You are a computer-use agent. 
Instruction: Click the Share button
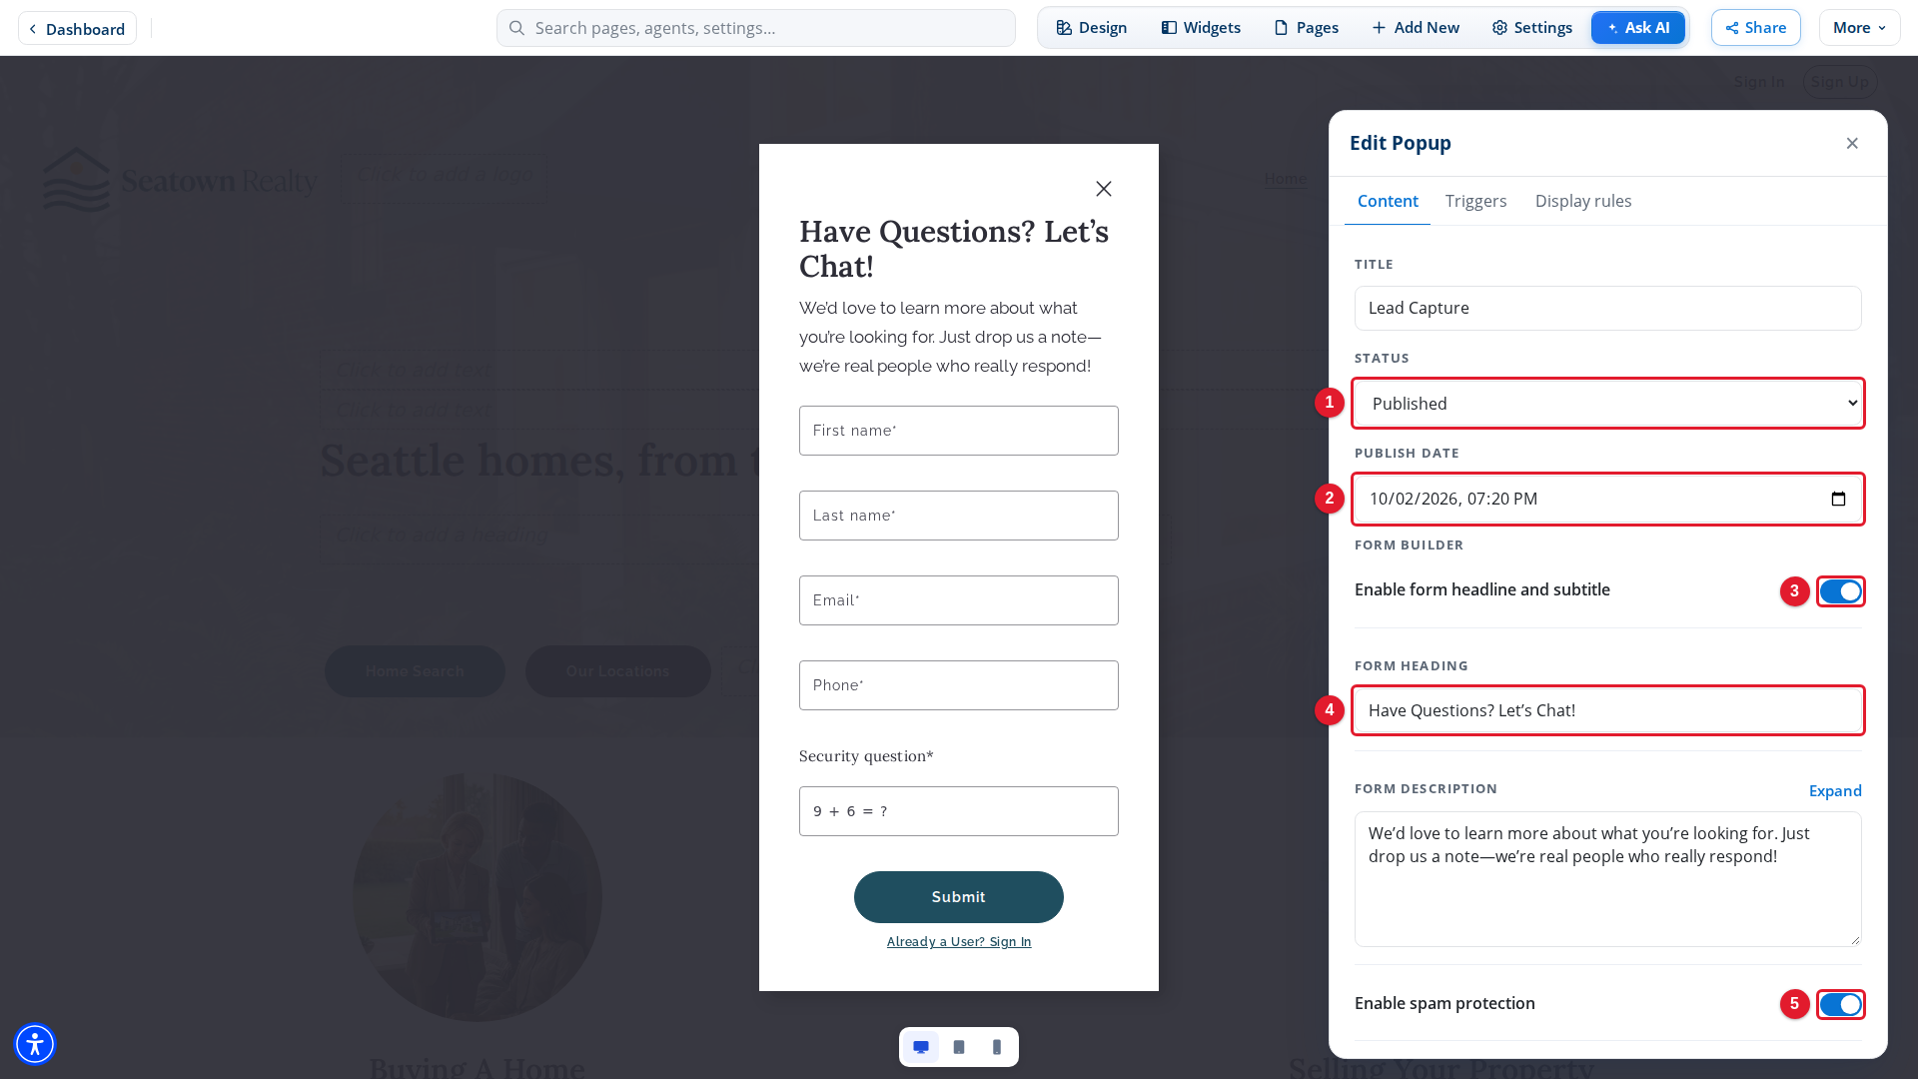[1755, 28]
